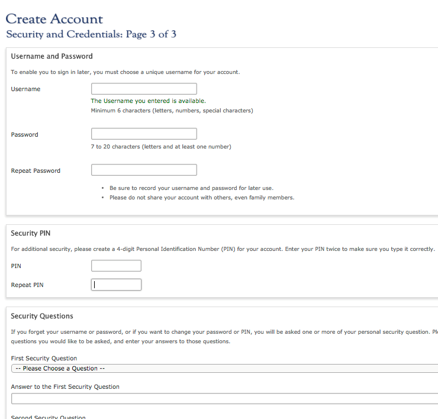Viewport: 438px width, 419px height.
Task: Click the '7 to 20 characters' password hint
Action: pos(161,147)
